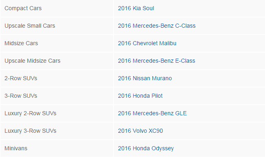Open the 2016 Volvo XC90 link
265x158 pixels.
coord(140,131)
